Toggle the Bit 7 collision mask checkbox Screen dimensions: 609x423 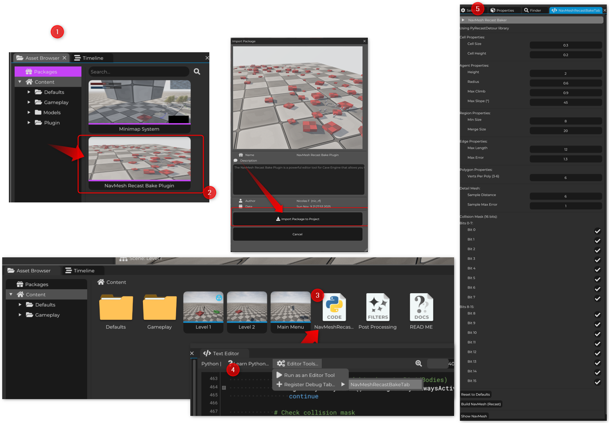[x=597, y=299]
